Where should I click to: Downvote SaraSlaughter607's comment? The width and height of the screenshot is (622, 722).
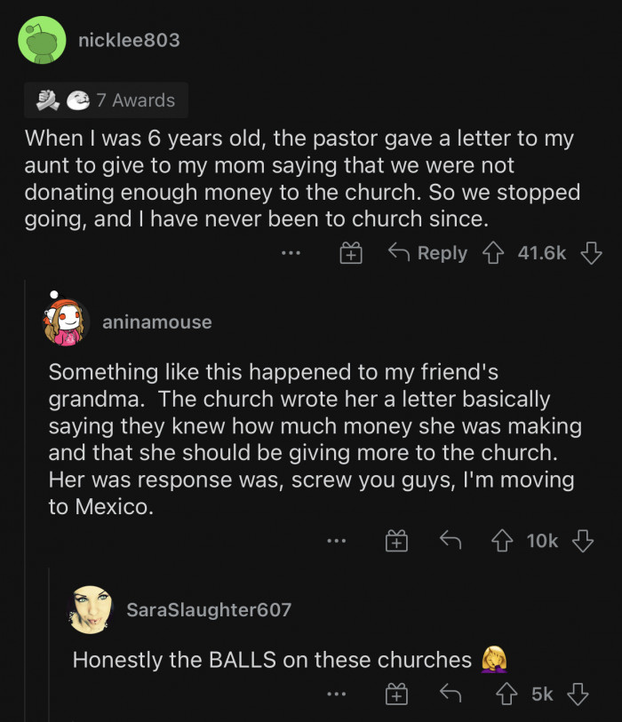point(578,694)
